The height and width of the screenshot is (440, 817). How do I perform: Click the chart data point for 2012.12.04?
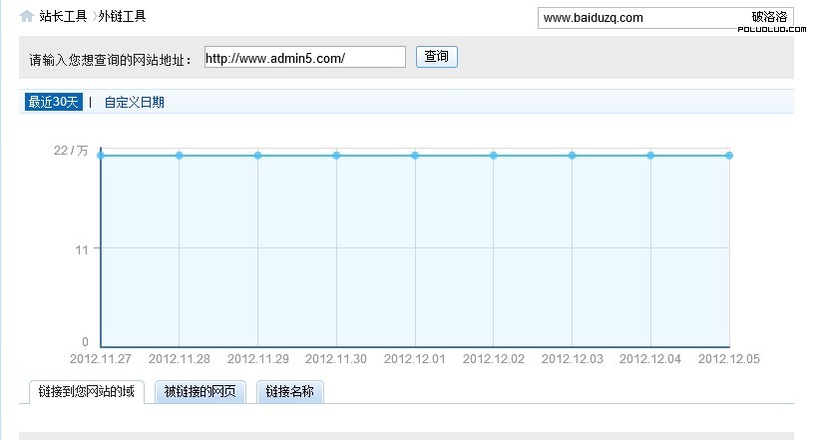[650, 156]
